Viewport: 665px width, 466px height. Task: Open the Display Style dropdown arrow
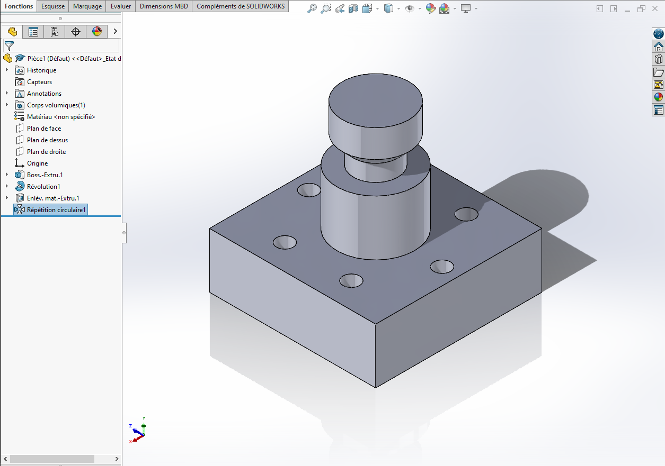[398, 9]
